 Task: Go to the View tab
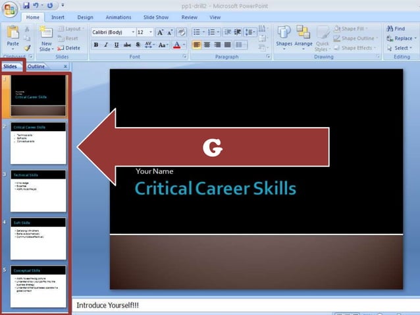tap(215, 17)
